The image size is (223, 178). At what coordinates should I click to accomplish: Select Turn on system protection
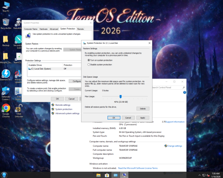pyautogui.click(x=100, y=60)
